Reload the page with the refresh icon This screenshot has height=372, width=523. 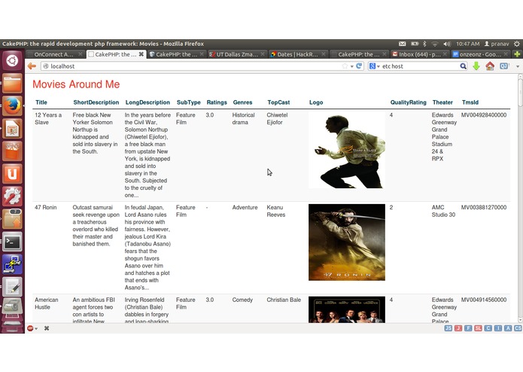point(359,66)
